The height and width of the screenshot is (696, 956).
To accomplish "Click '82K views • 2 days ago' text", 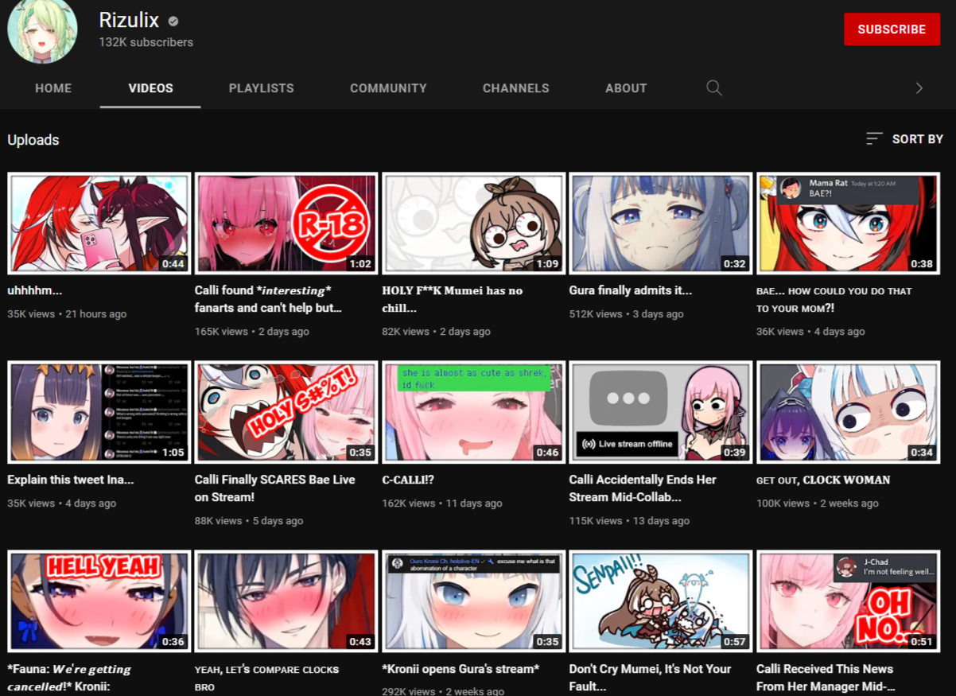I will pos(436,332).
